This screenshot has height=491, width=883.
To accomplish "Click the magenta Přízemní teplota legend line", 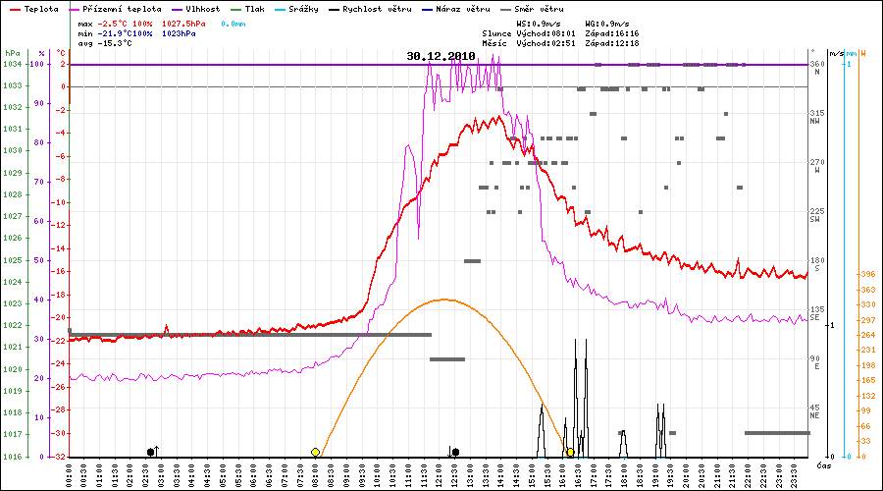I will pyautogui.click(x=74, y=10).
